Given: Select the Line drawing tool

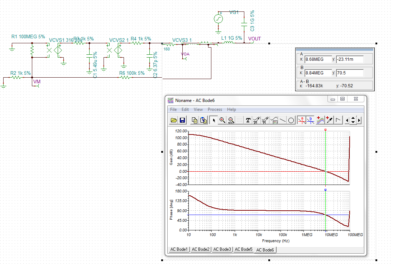Looking at the screenshot, I should [283, 120].
